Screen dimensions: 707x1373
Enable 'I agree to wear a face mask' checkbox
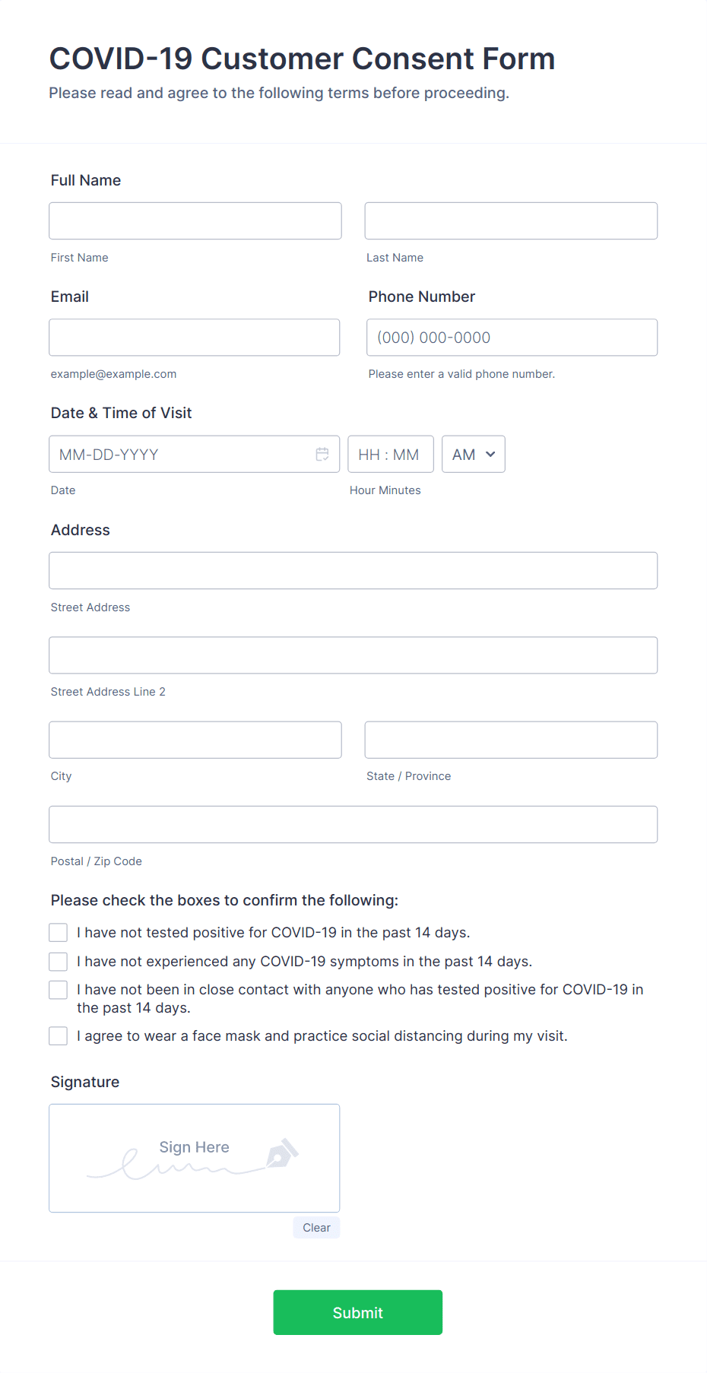[x=58, y=1035]
